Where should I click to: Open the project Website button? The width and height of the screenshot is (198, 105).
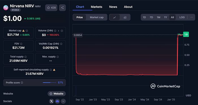tap(57, 94)
